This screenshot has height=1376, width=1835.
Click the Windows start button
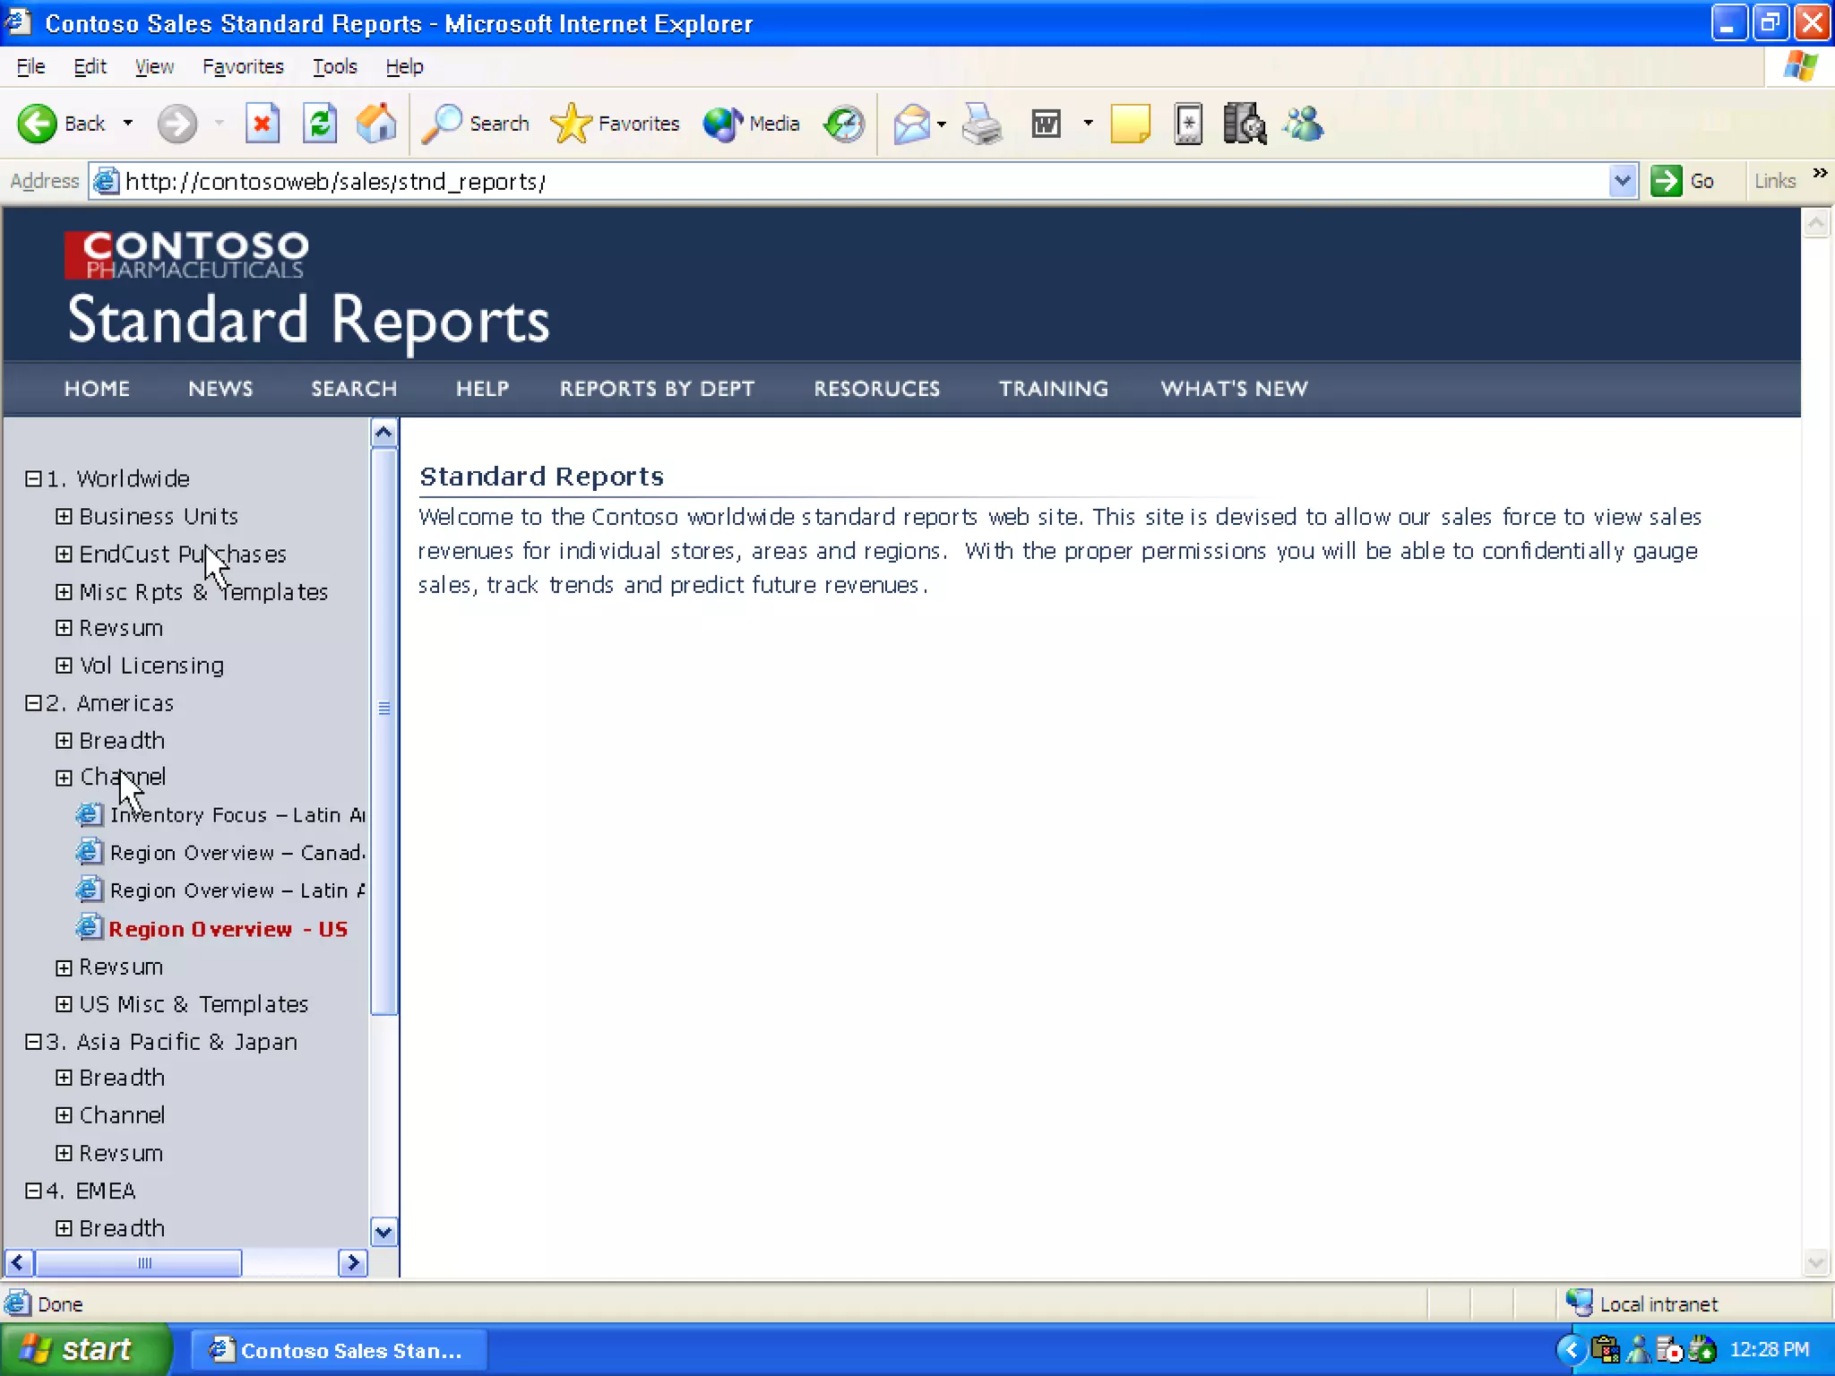[x=86, y=1349]
